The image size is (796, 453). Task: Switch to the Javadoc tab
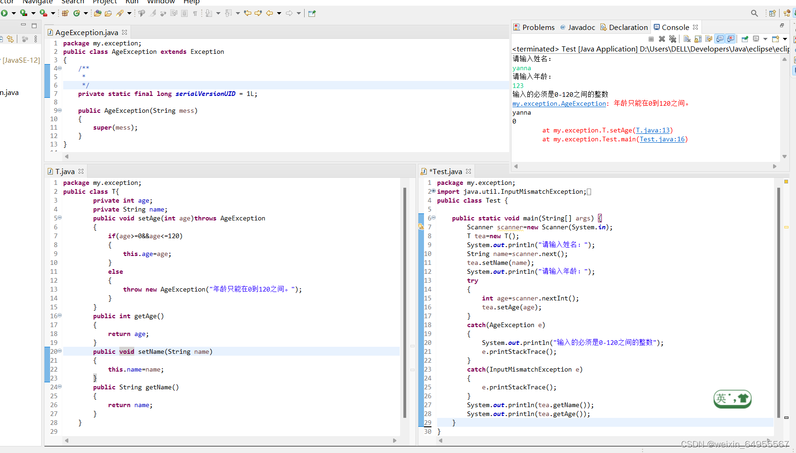point(577,27)
